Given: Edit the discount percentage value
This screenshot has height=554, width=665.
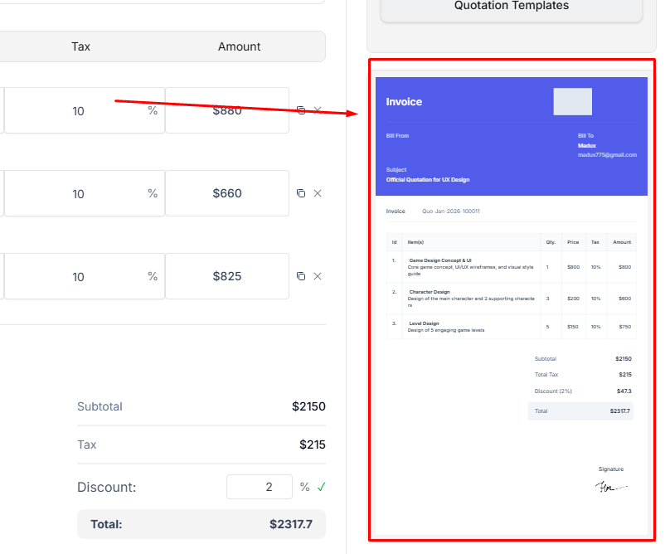Looking at the screenshot, I should coord(259,487).
